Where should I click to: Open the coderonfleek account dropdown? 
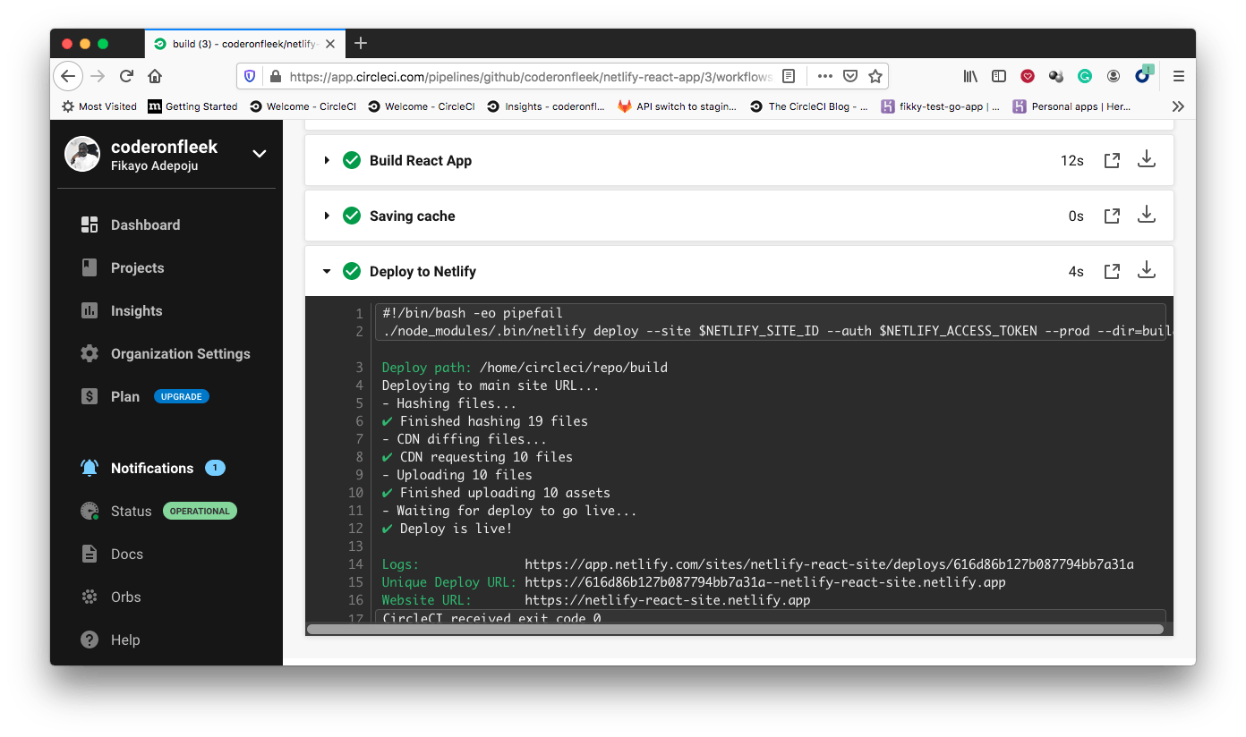click(x=259, y=154)
